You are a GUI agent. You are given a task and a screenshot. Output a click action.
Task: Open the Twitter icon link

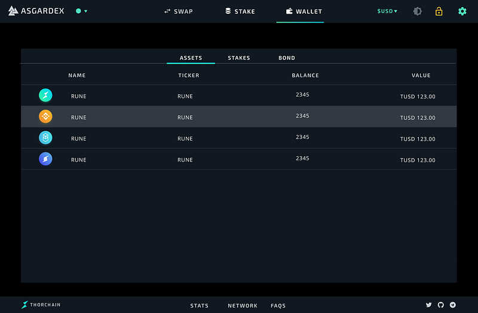click(428, 305)
